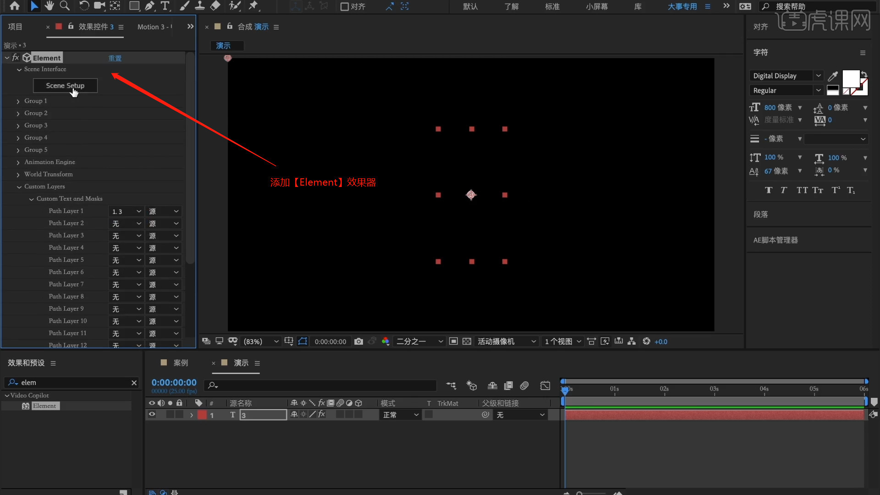Toggle lock on the effect controls panel
The image size is (880, 495).
pyautogui.click(x=71, y=27)
